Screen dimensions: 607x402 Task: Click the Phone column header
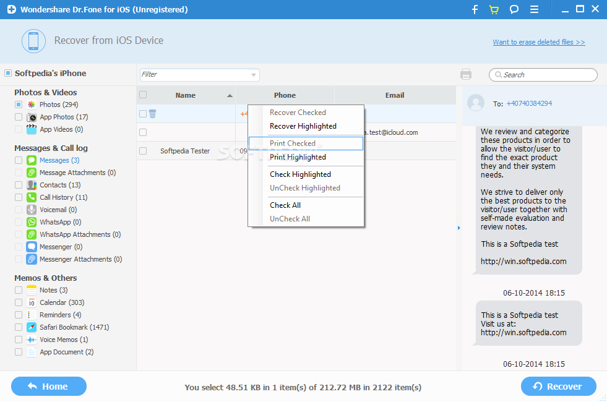pyautogui.click(x=285, y=95)
